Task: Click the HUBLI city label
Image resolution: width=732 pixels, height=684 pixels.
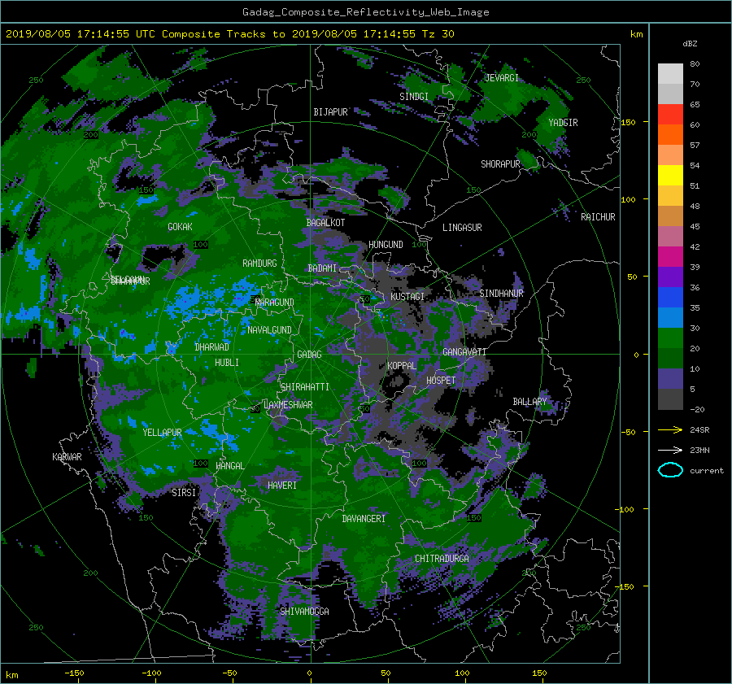Action: 226,362
